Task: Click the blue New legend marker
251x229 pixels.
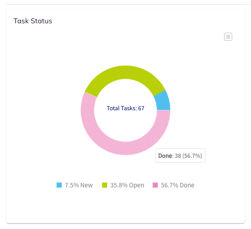Action: [59, 185]
